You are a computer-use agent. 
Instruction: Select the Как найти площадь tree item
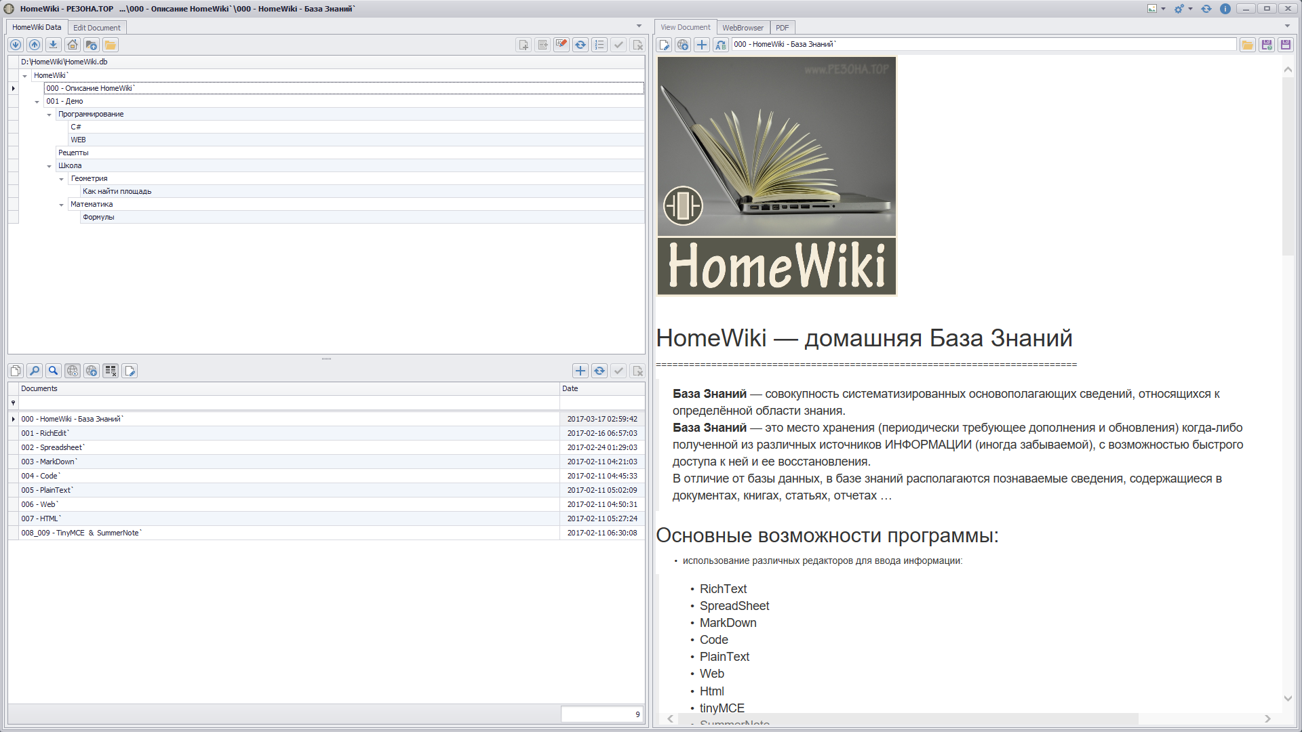[x=363, y=191]
